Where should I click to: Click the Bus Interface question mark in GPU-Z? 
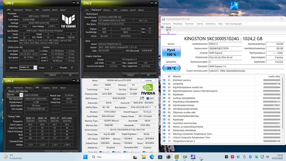tap(155, 107)
